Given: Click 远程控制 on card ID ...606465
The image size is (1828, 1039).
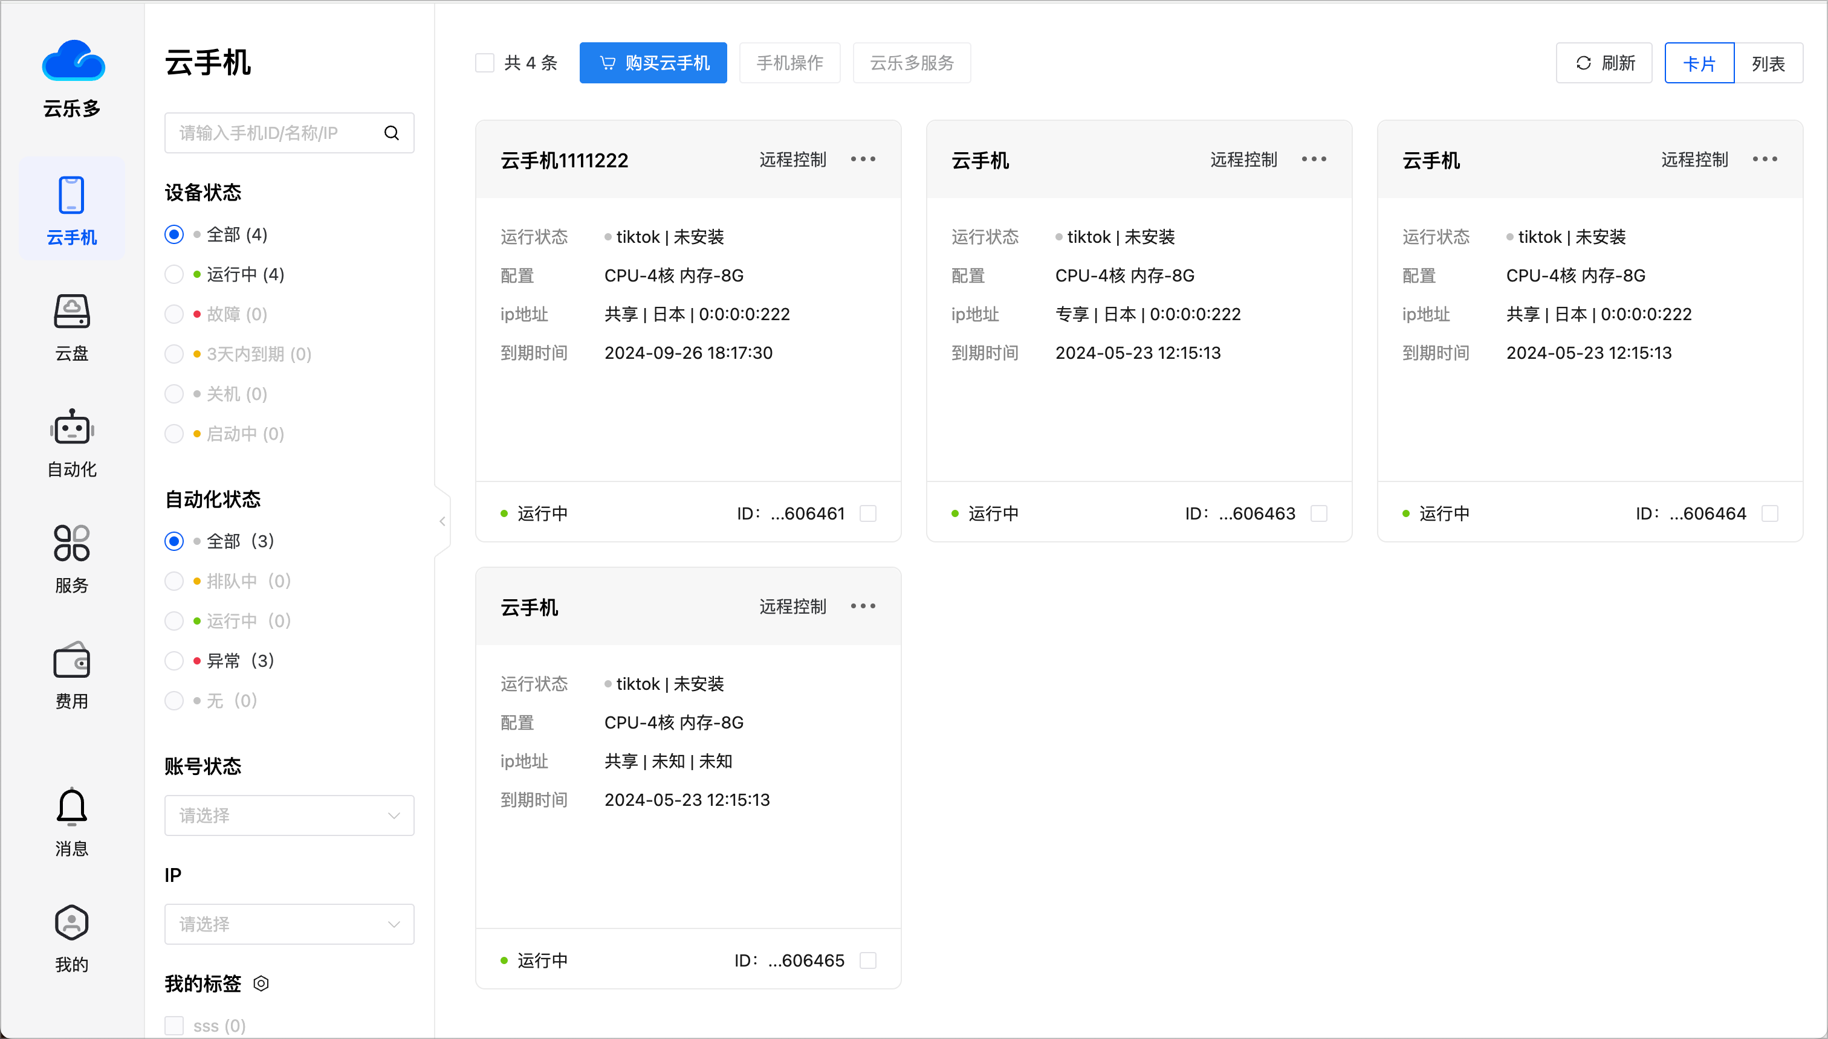Looking at the screenshot, I should coord(792,606).
